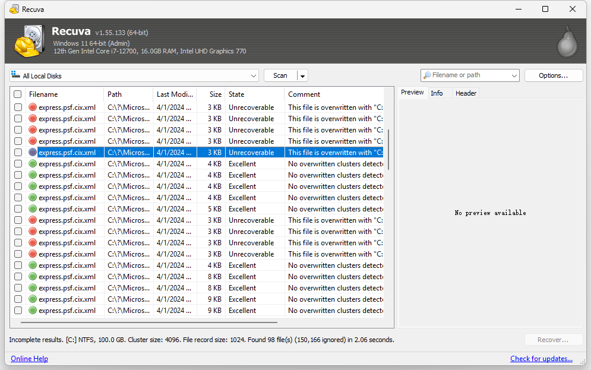Click the file list vertical scrollbar thumb

388,149
